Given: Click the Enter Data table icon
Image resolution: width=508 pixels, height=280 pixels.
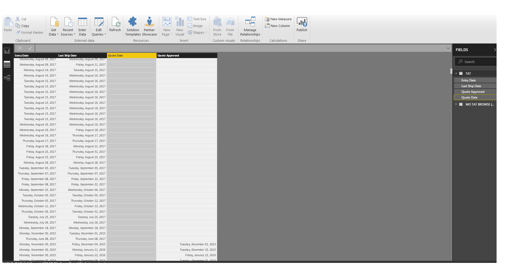Looking at the screenshot, I should pos(83,22).
